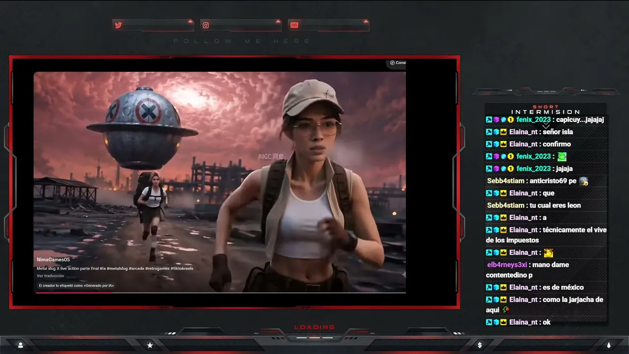Click the emote after 'anticristo69 pe'

coord(584,181)
